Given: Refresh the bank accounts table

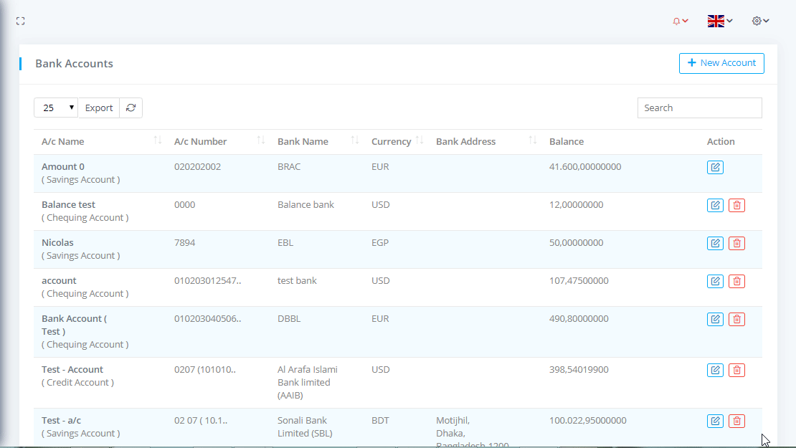Looking at the screenshot, I should tap(131, 108).
